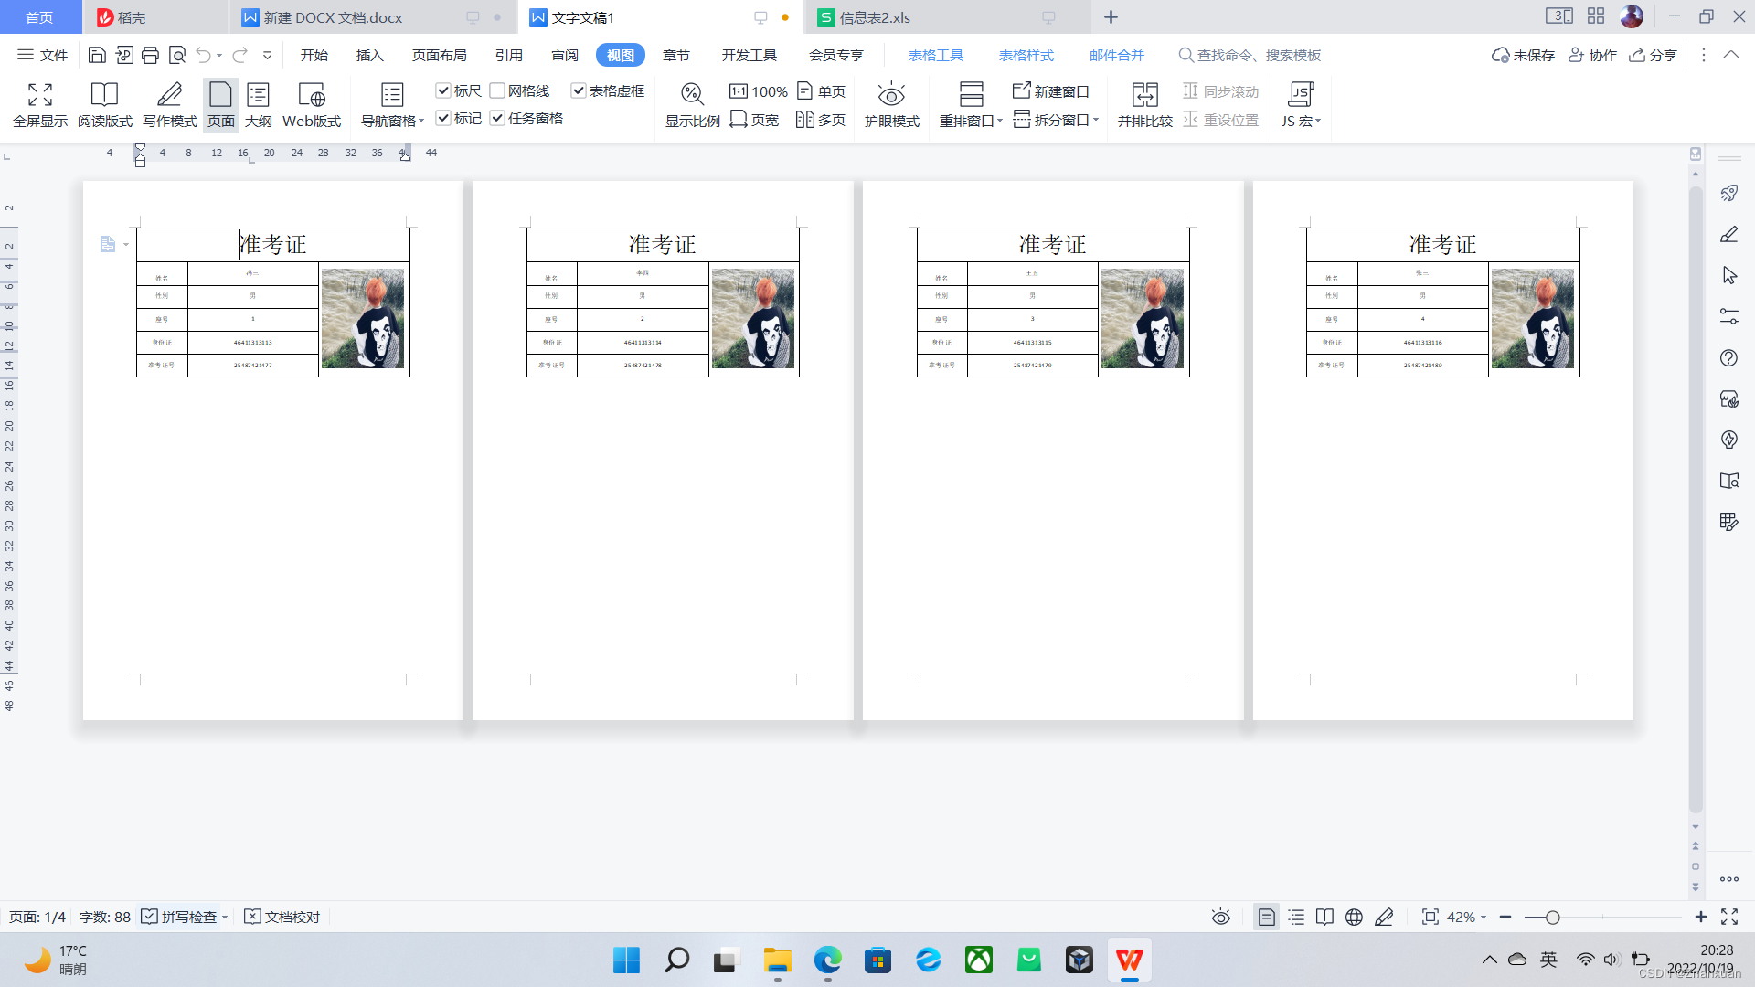Select Web layout view icon
The image size is (1755, 987).
[311, 95]
